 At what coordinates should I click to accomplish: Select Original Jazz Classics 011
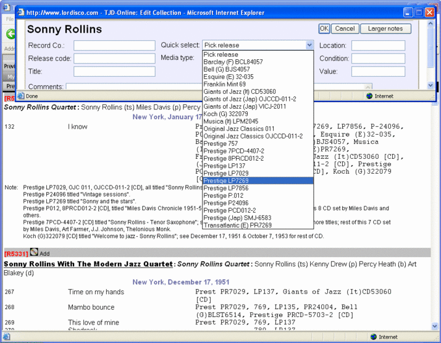(x=258, y=129)
